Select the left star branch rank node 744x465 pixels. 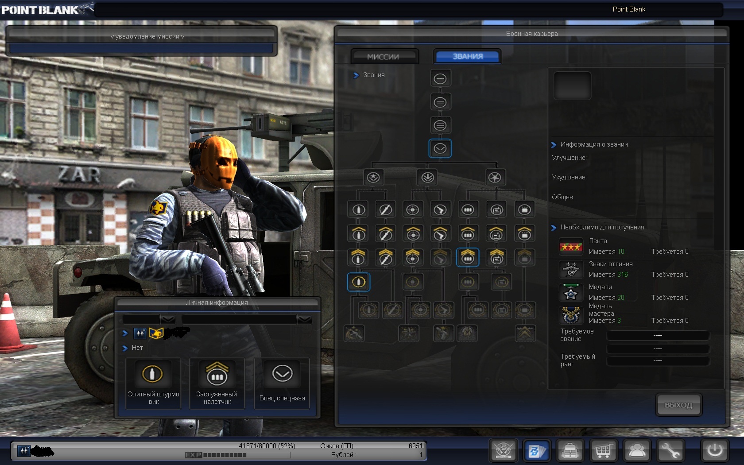click(373, 178)
